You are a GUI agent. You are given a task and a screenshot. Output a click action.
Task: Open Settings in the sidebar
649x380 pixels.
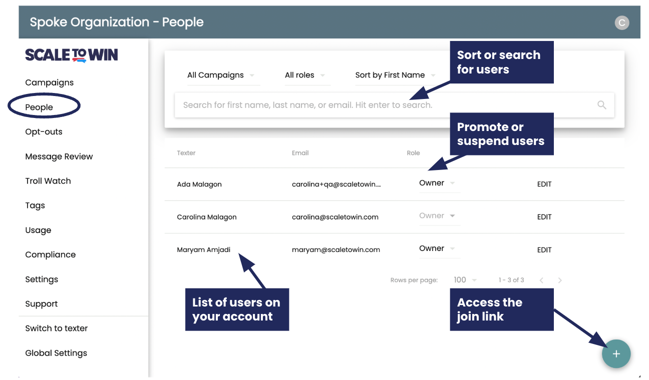[x=42, y=279]
